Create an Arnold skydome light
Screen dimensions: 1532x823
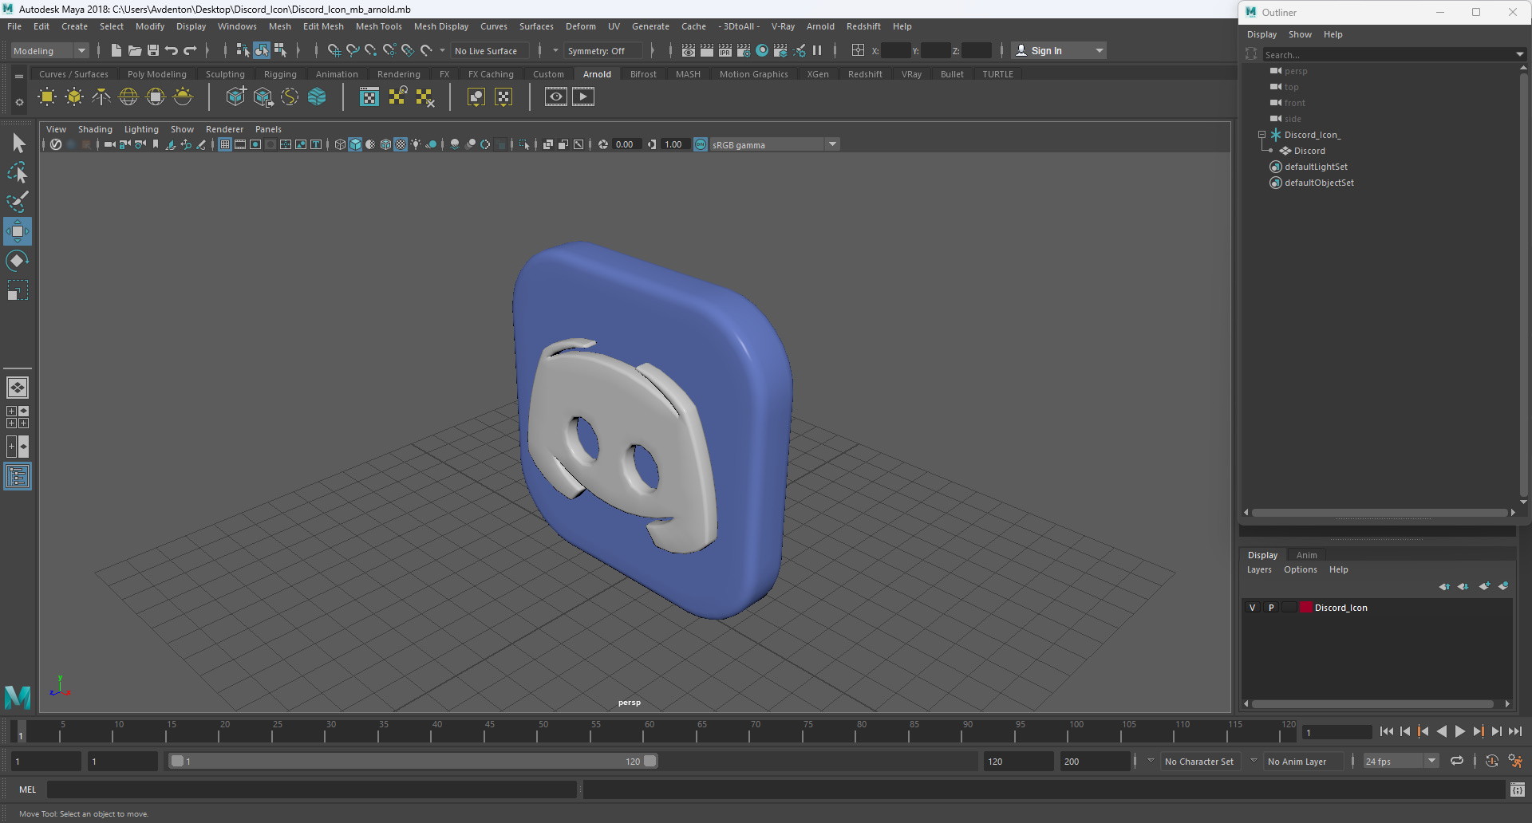pos(128,97)
